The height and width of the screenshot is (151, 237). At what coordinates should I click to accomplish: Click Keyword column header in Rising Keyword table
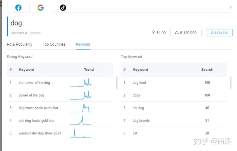click(x=26, y=70)
